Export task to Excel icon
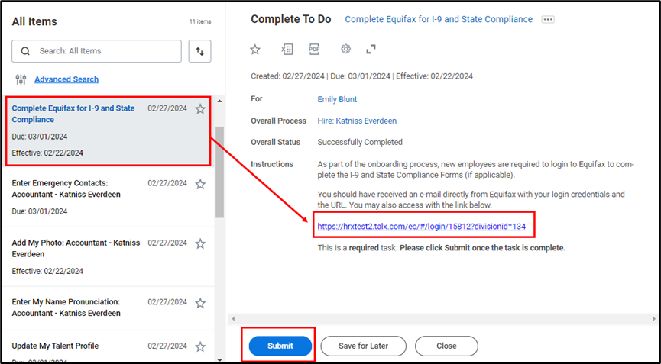The height and width of the screenshot is (364, 661). coord(287,50)
